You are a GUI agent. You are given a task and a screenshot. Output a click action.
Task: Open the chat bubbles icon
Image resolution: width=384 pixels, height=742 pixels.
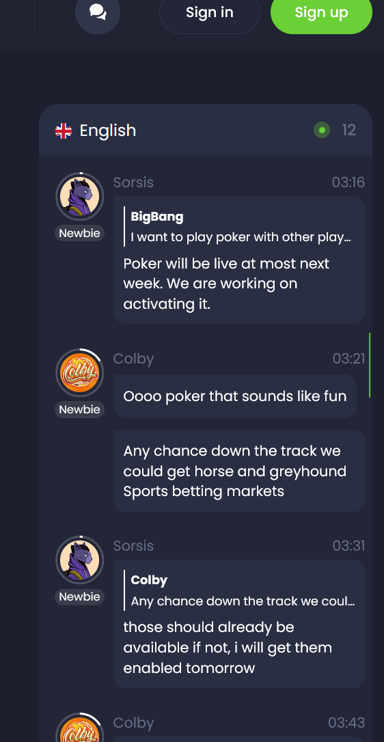tap(98, 12)
